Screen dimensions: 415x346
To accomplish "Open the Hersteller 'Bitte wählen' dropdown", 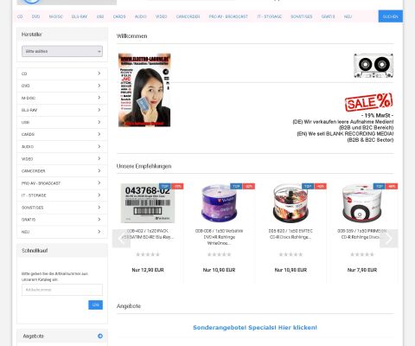I will tap(62, 51).
